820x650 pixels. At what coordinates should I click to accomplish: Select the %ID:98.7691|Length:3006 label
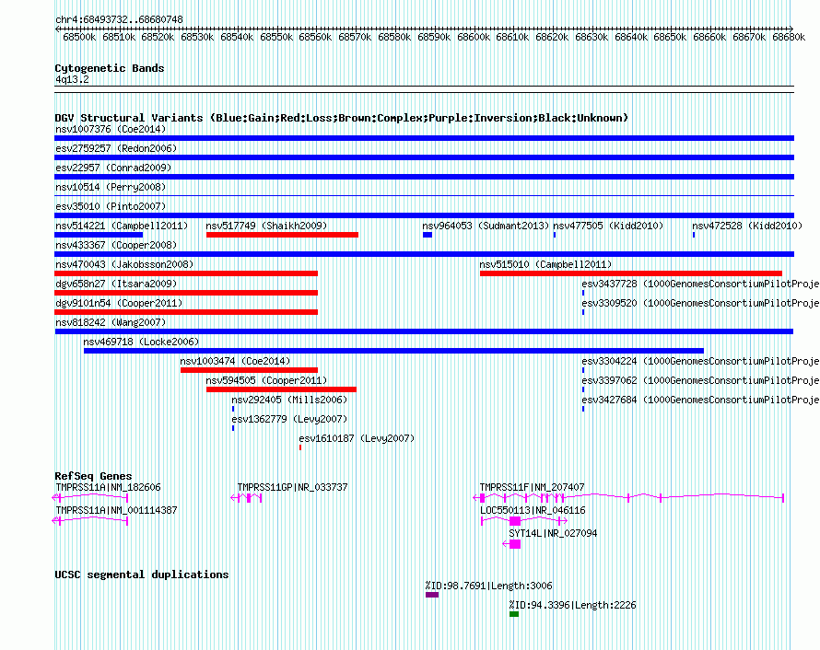489,586
